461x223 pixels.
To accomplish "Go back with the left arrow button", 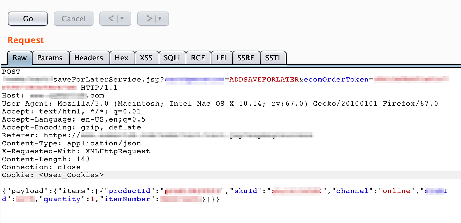I will pos(111,19).
